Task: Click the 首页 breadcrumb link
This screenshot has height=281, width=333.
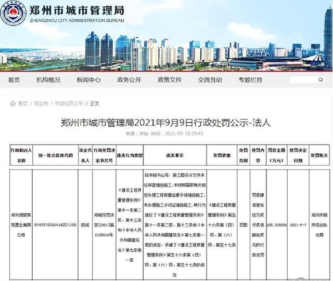Action: point(22,103)
